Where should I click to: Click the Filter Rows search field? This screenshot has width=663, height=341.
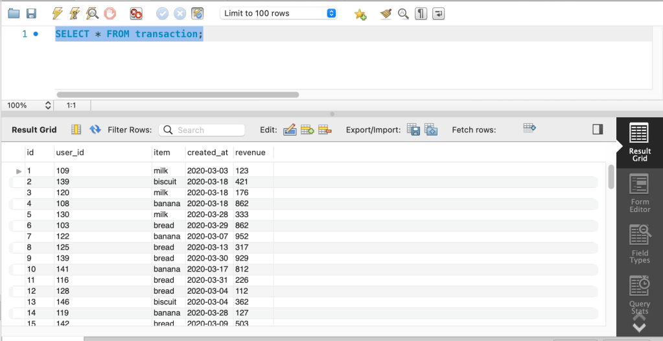coord(202,130)
